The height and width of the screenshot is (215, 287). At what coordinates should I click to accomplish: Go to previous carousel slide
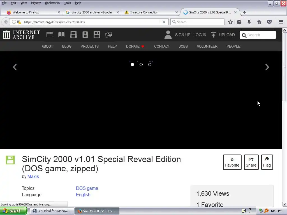point(15,67)
